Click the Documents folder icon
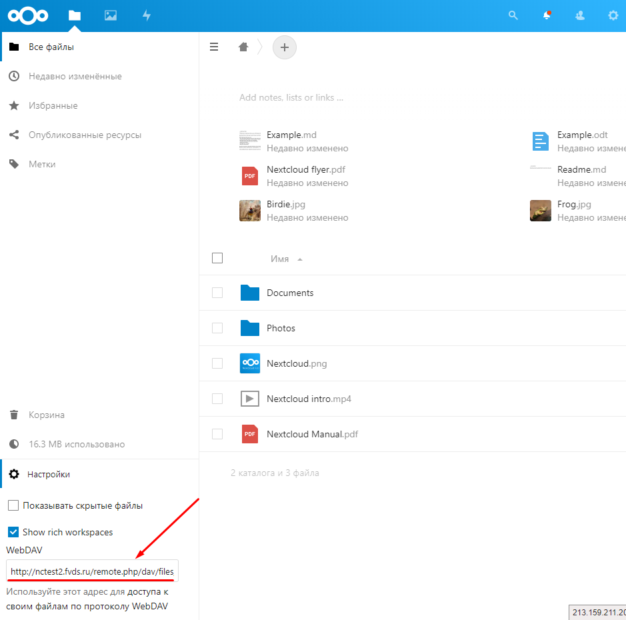The image size is (626, 620). [250, 293]
